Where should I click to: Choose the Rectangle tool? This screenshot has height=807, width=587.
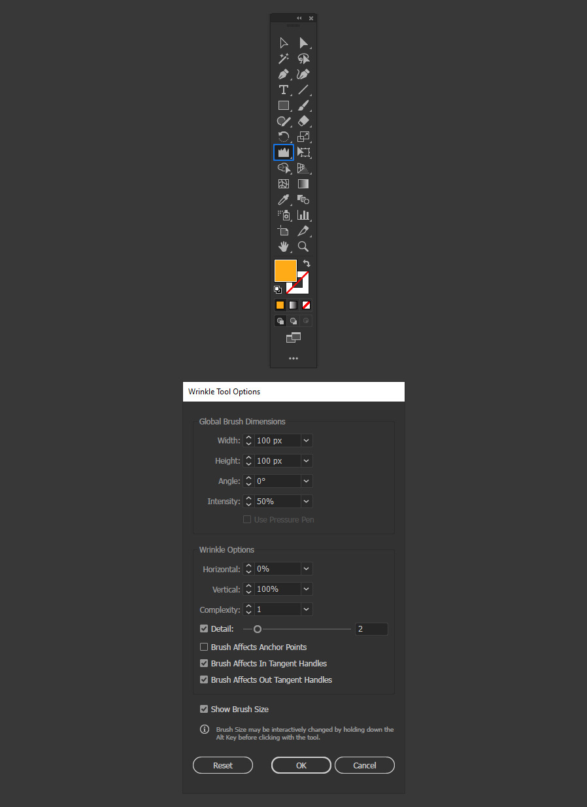click(284, 105)
